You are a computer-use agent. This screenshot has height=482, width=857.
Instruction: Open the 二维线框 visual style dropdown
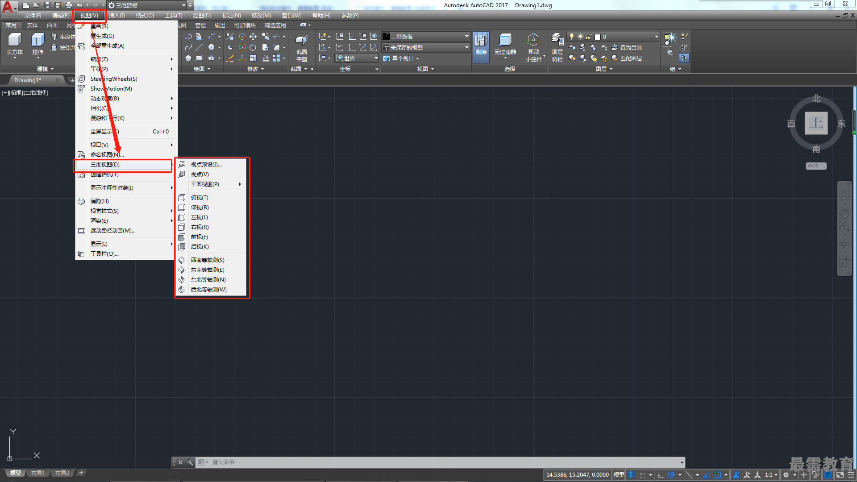pos(425,36)
